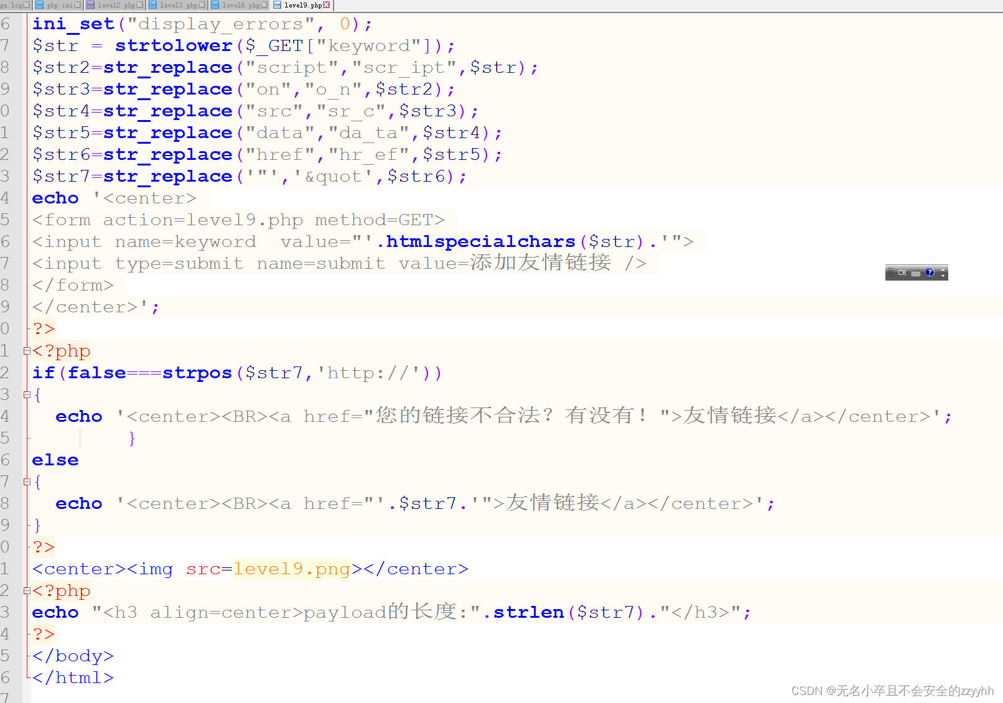Click the closing </body> tag
Viewport: 1003px width, 703px height.
pos(73,656)
